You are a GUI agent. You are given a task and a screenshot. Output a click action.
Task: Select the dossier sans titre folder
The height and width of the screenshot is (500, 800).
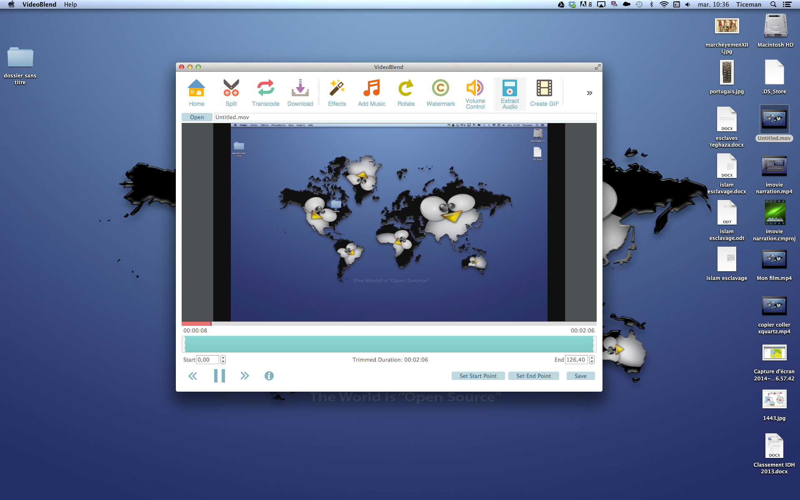[x=20, y=65]
